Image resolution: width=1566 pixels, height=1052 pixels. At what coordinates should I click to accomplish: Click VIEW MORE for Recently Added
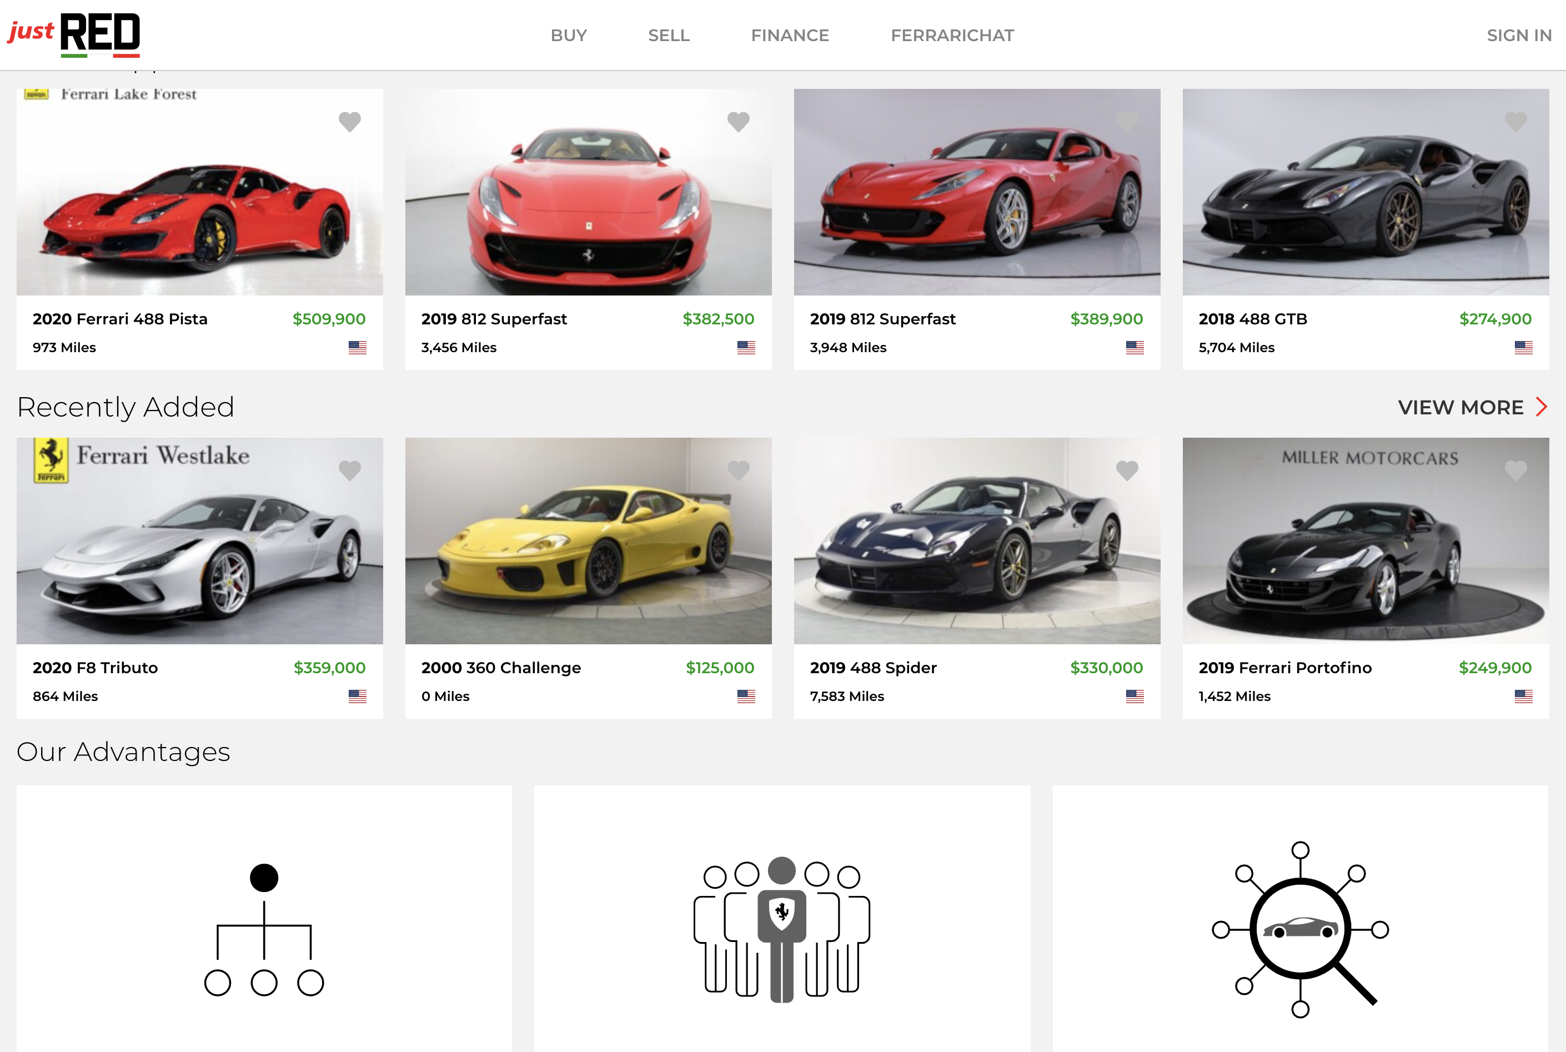(1460, 407)
